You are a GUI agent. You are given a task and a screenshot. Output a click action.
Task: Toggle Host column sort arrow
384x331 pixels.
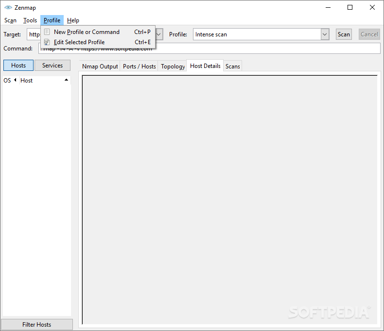point(66,80)
